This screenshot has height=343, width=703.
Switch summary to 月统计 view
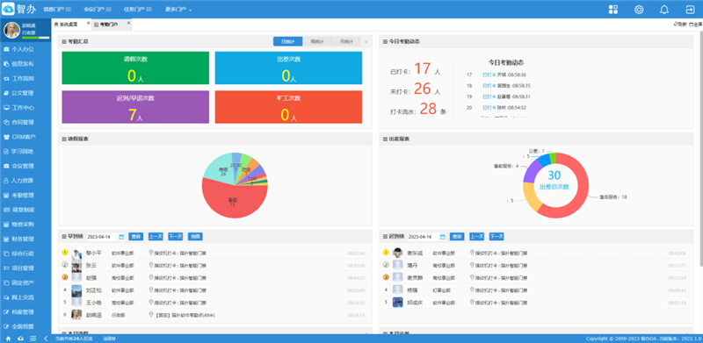(x=346, y=41)
